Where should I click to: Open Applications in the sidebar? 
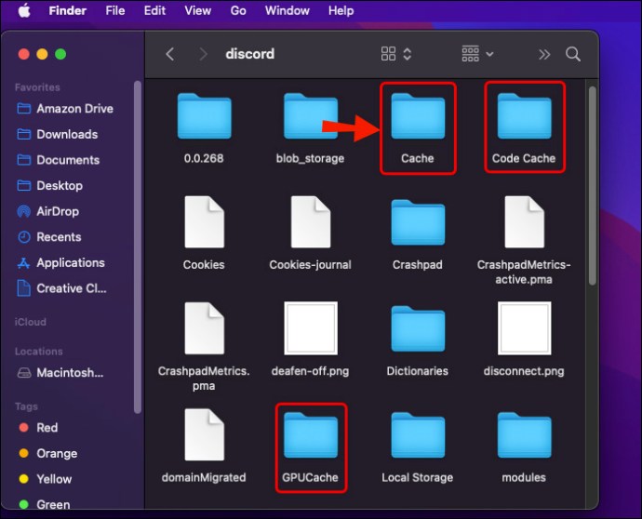click(61, 263)
